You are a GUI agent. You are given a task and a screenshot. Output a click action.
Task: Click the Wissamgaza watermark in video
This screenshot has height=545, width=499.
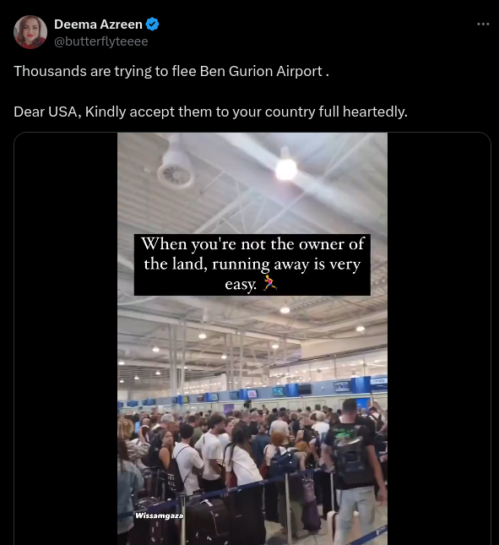(x=160, y=515)
